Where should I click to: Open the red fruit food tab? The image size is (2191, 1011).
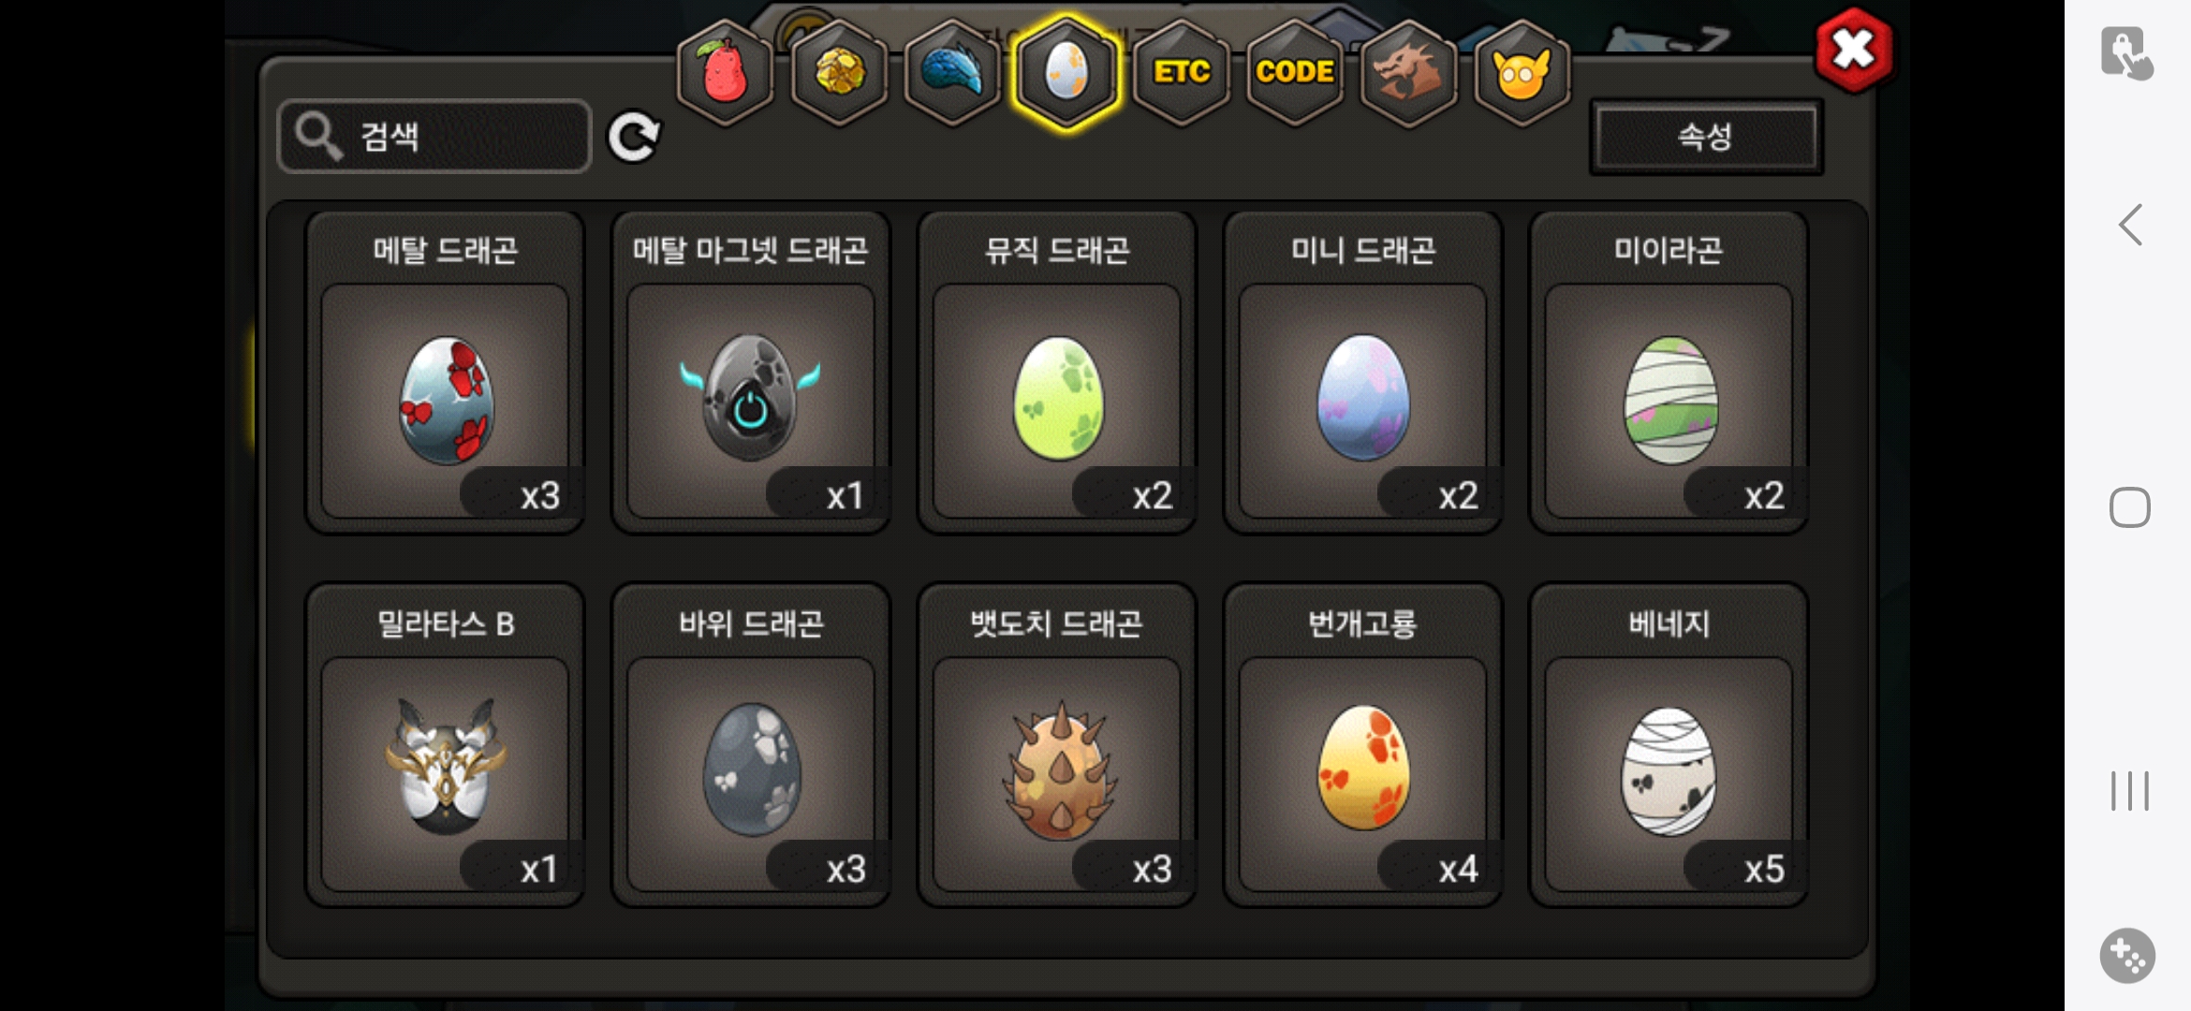point(726,72)
